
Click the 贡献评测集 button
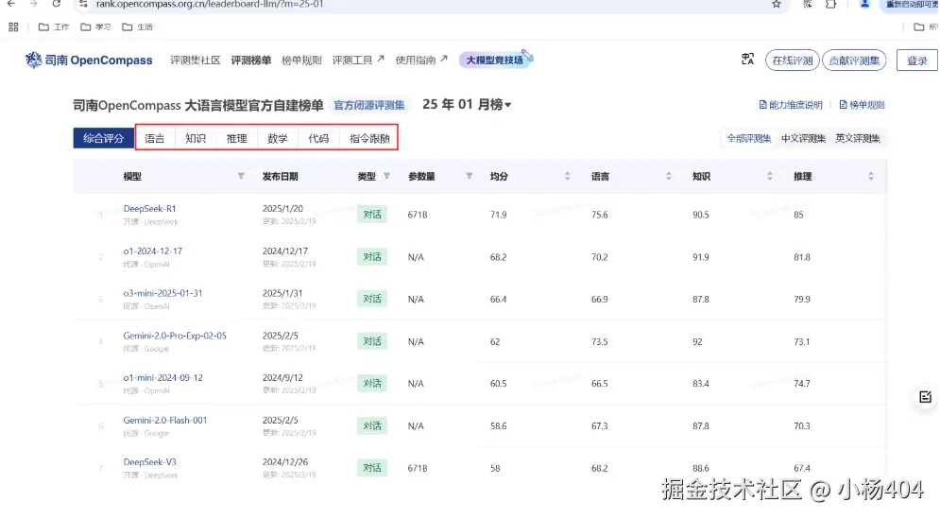[854, 61]
